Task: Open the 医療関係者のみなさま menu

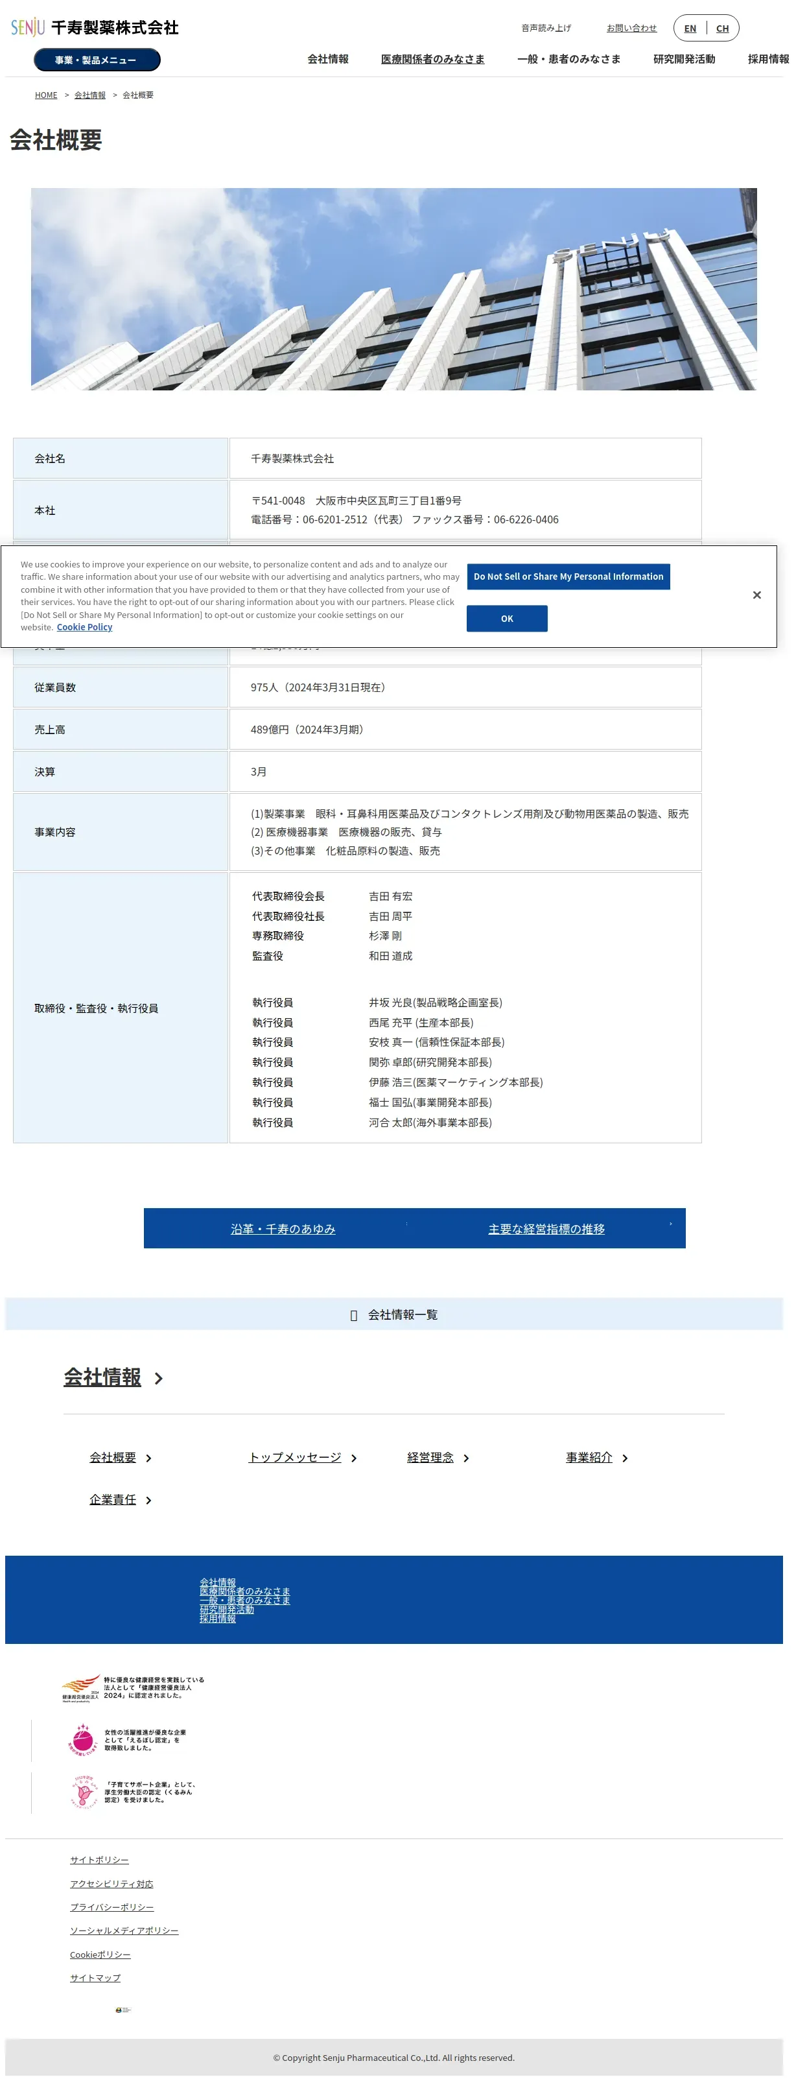Action: 433,59
